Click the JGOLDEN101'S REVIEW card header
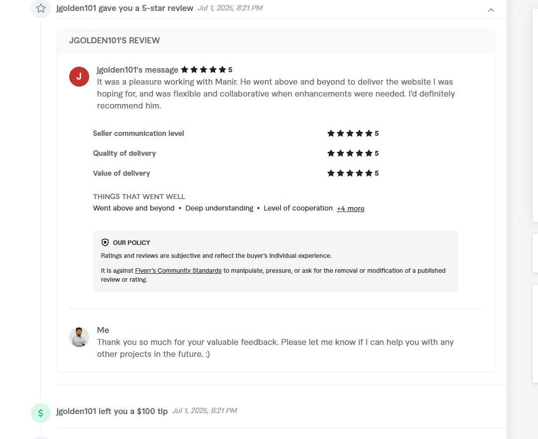Viewport: 538px width, 439px height. coord(115,41)
